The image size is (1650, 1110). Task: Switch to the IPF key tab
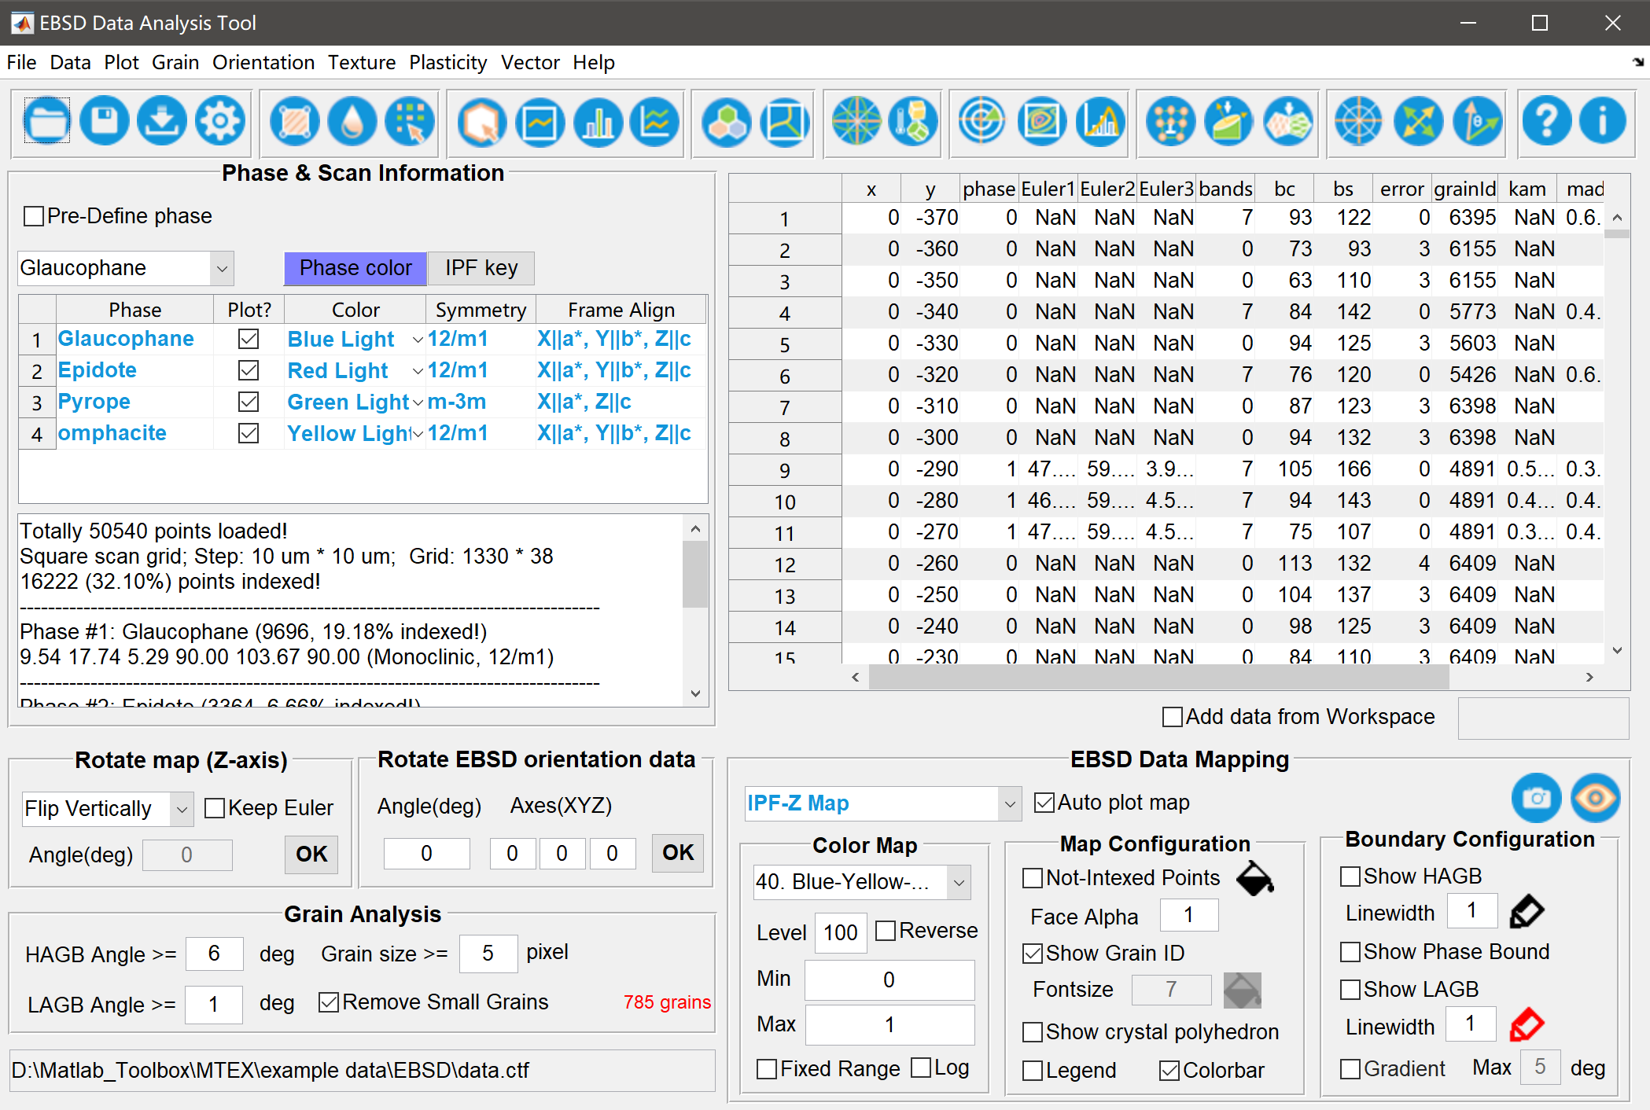click(x=481, y=268)
